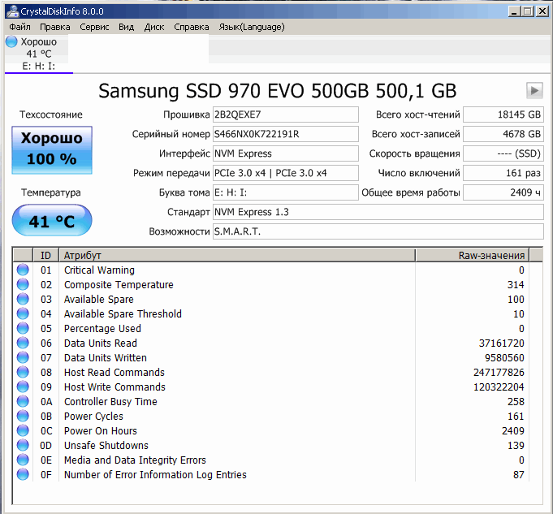
Task: Click the next disk arrow button
Action: click(x=534, y=91)
